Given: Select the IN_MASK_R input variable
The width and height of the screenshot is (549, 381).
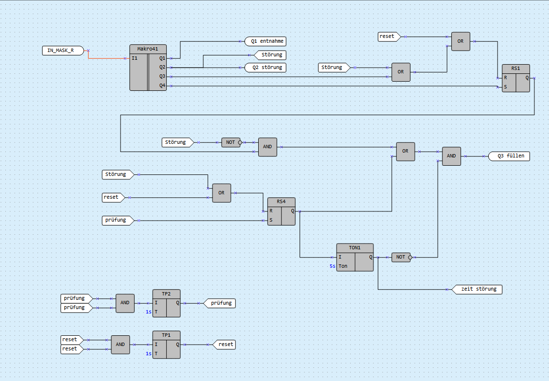Looking at the screenshot, I should coord(62,50).
